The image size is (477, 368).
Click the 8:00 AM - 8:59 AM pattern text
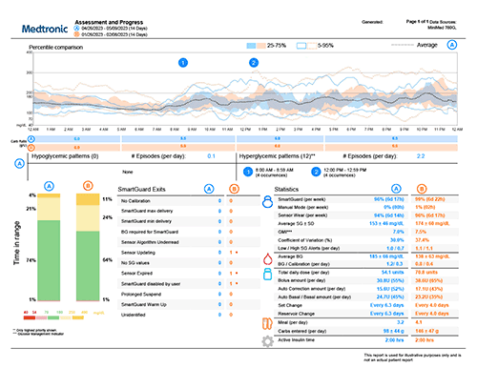pos(275,170)
